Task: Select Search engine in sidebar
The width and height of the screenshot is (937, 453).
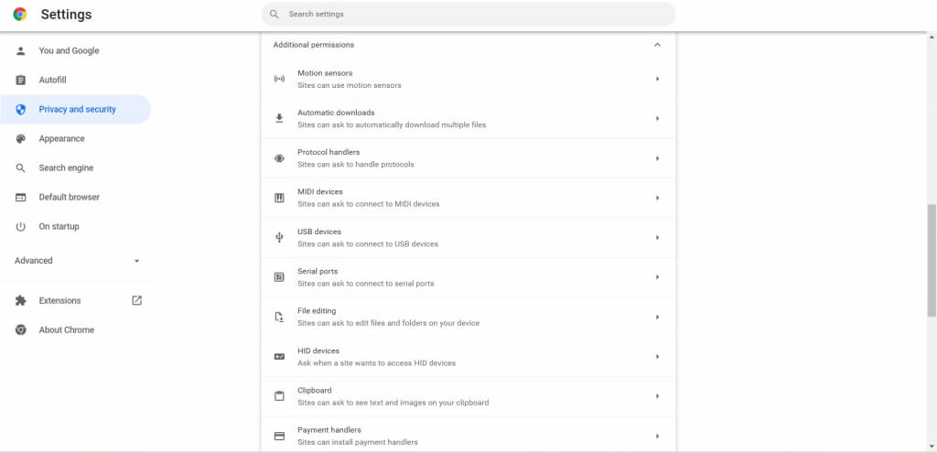Action: [x=66, y=168]
